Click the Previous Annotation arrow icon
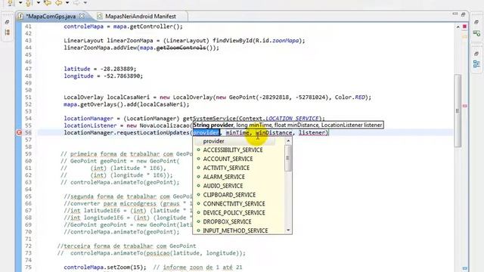 point(28,3)
